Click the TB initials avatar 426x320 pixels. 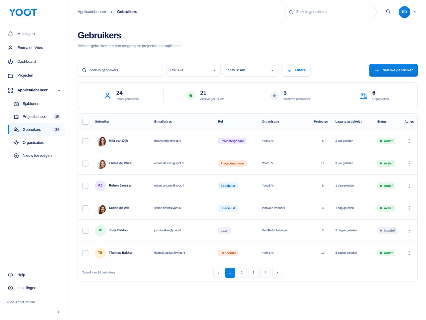click(100, 253)
